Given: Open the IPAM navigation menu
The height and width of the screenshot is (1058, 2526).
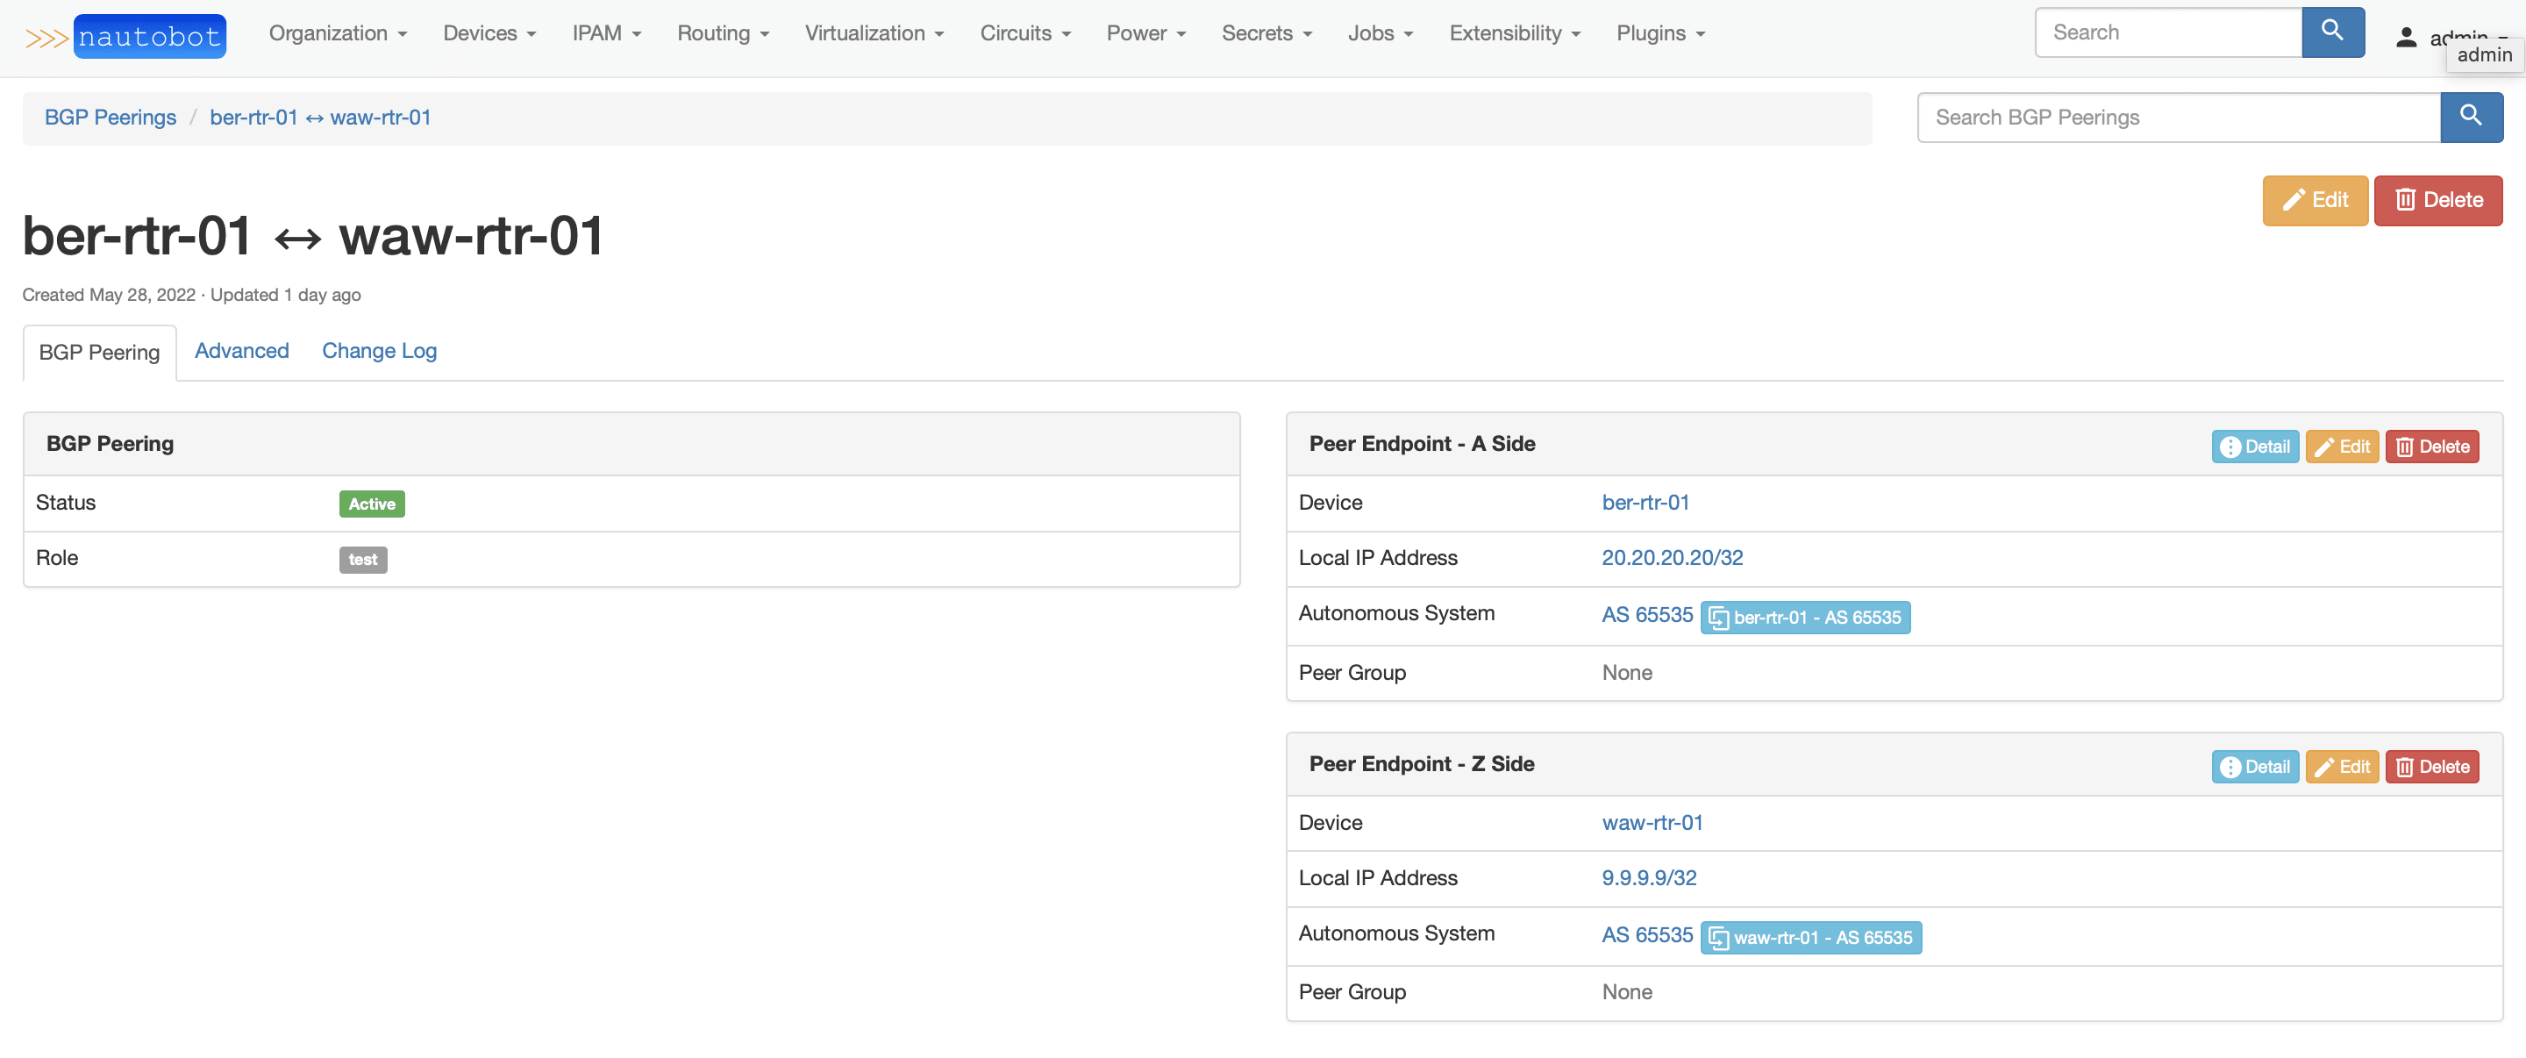Looking at the screenshot, I should (606, 33).
